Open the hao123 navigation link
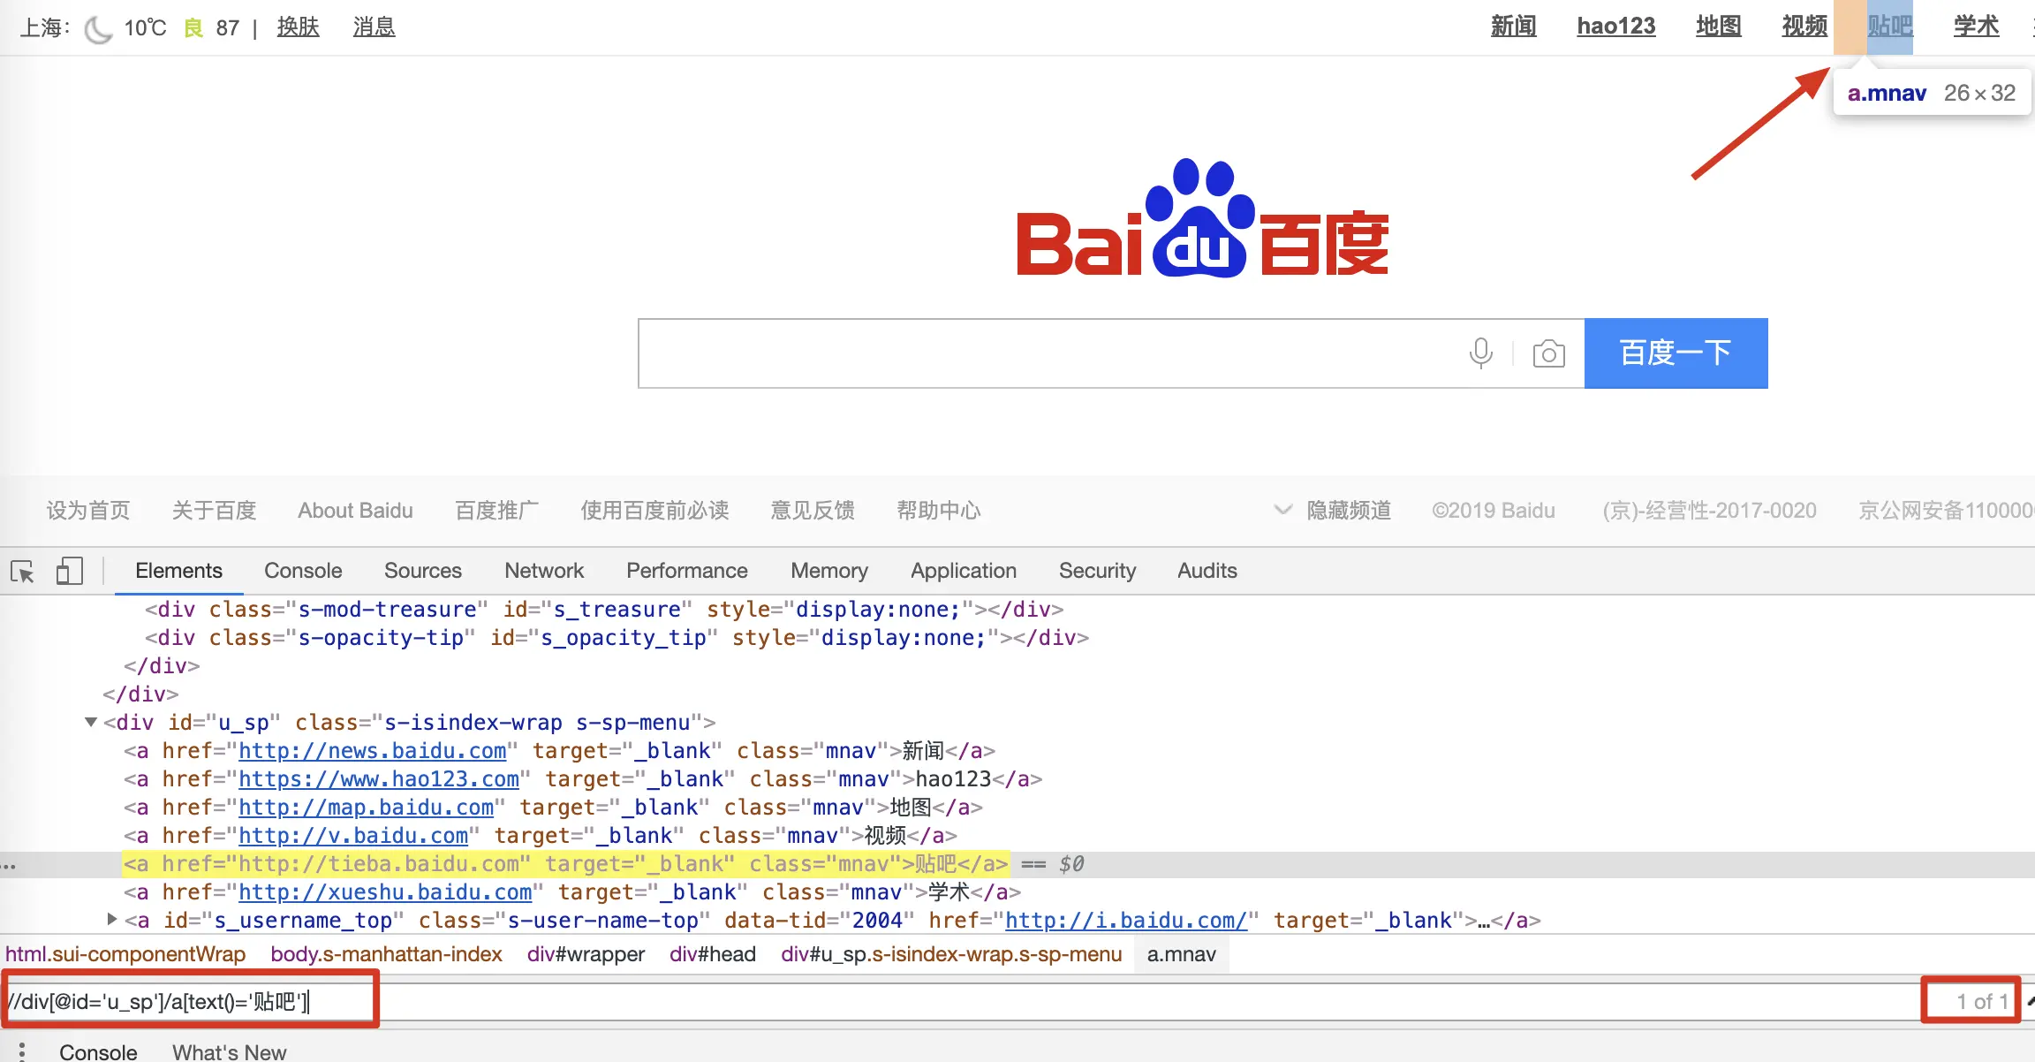Screen dimensions: 2035x1062 (x=1615, y=27)
